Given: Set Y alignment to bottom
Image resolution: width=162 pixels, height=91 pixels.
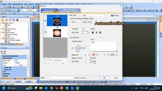Looking at the screenshot, I should pyautogui.click(x=116, y=55).
